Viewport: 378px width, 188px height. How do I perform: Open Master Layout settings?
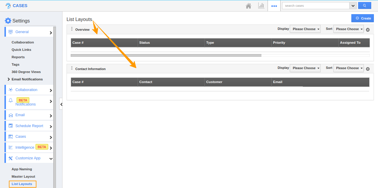(x=23, y=176)
